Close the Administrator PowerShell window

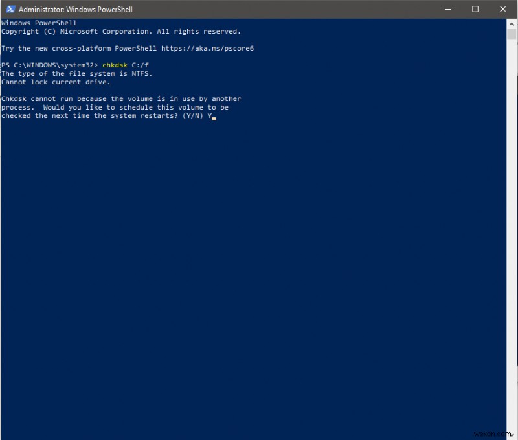(x=503, y=10)
